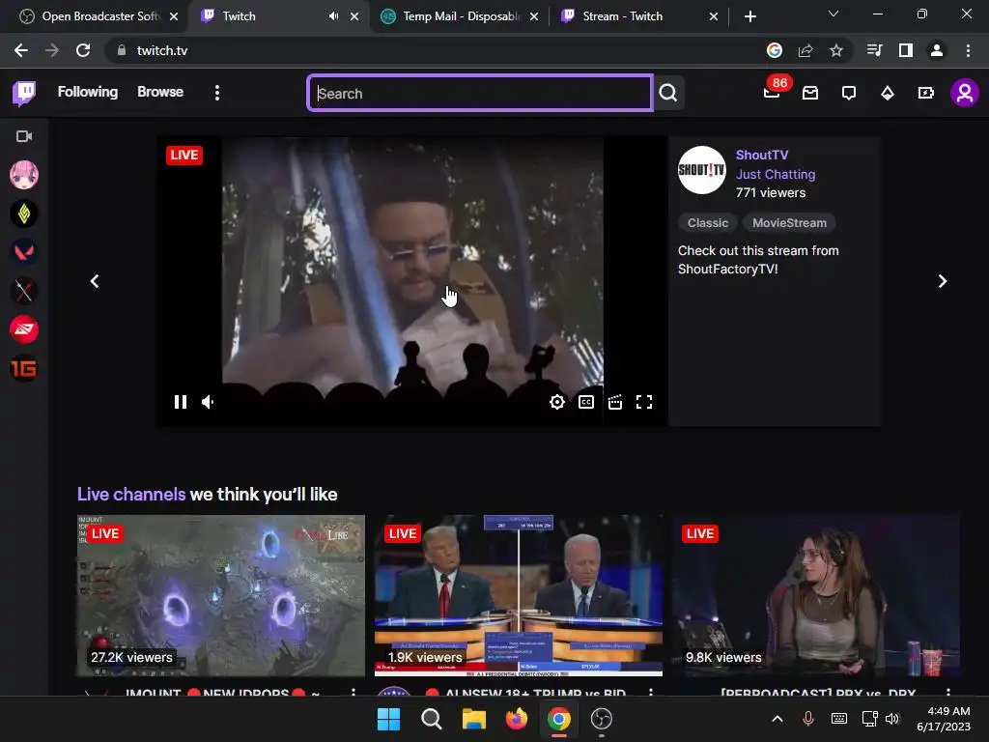Open the ShoutTV channel avatar
The image size is (989, 742).
click(x=702, y=170)
